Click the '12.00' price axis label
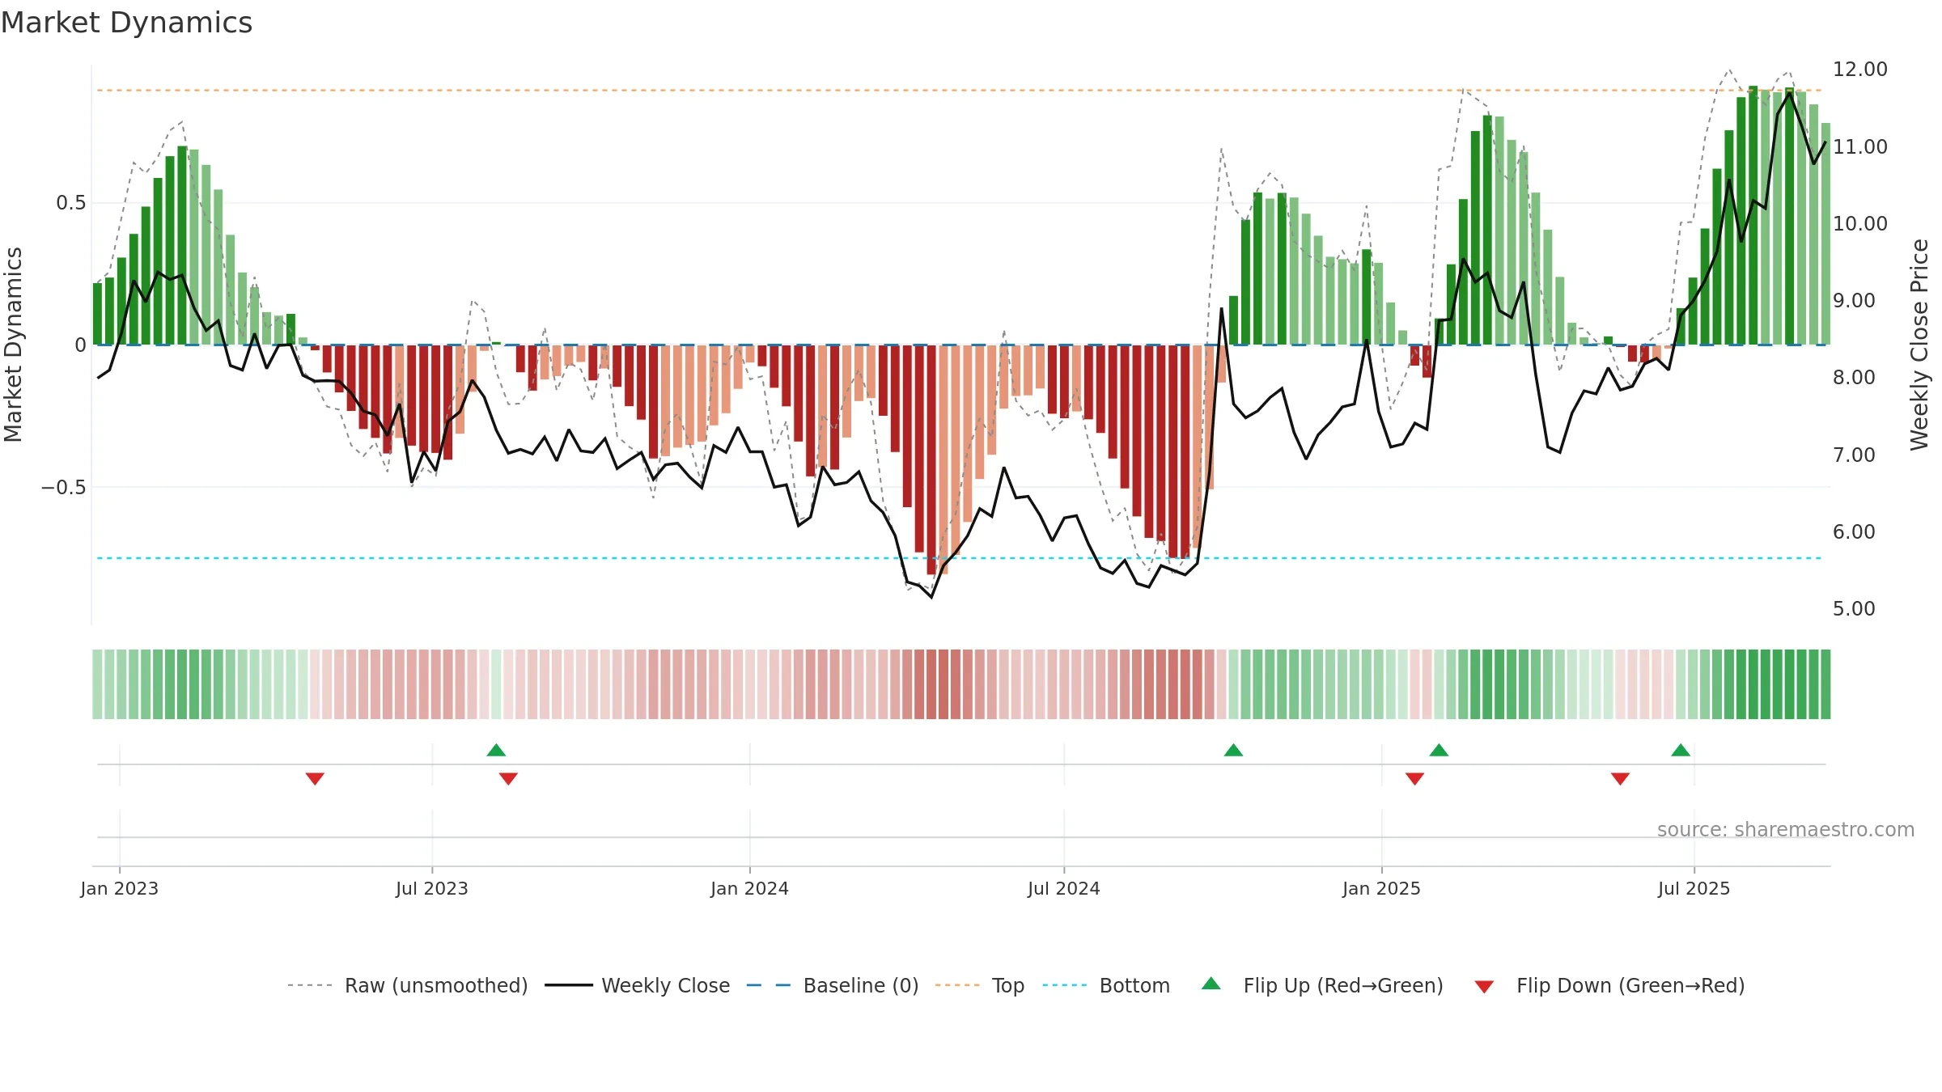Viewport: 1942px width, 1092px height. [1860, 70]
